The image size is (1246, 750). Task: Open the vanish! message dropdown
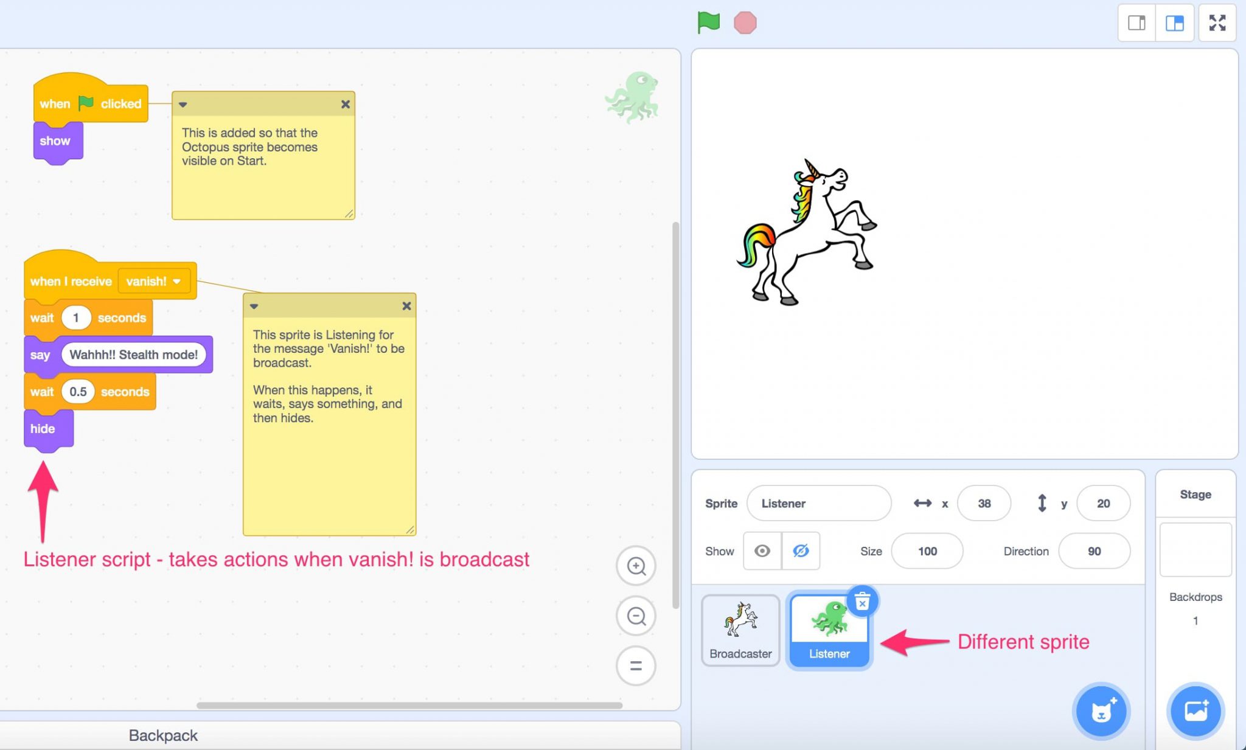(176, 281)
